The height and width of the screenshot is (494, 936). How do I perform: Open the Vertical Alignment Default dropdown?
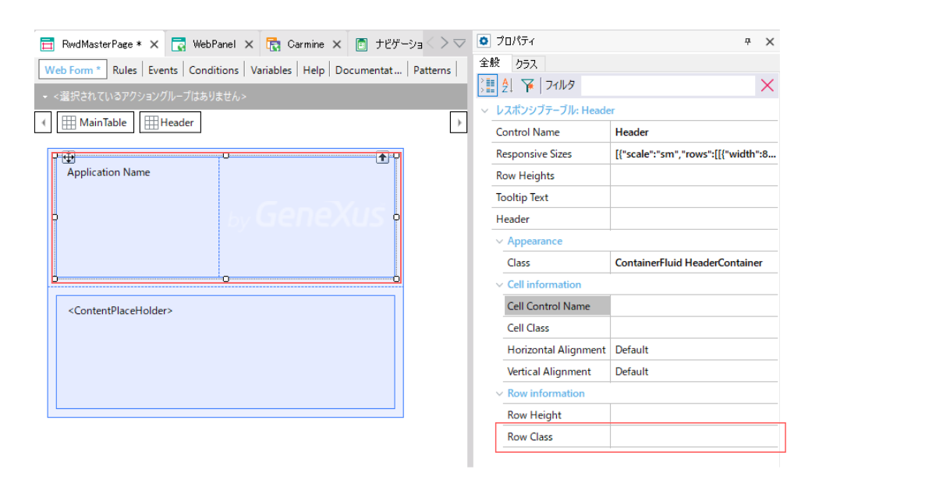[x=694, y=372]
